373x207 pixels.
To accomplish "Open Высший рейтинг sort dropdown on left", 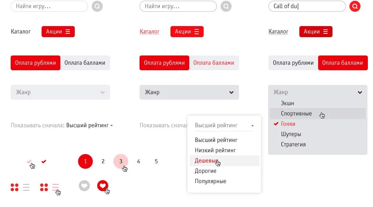I will tap(89, 125).
